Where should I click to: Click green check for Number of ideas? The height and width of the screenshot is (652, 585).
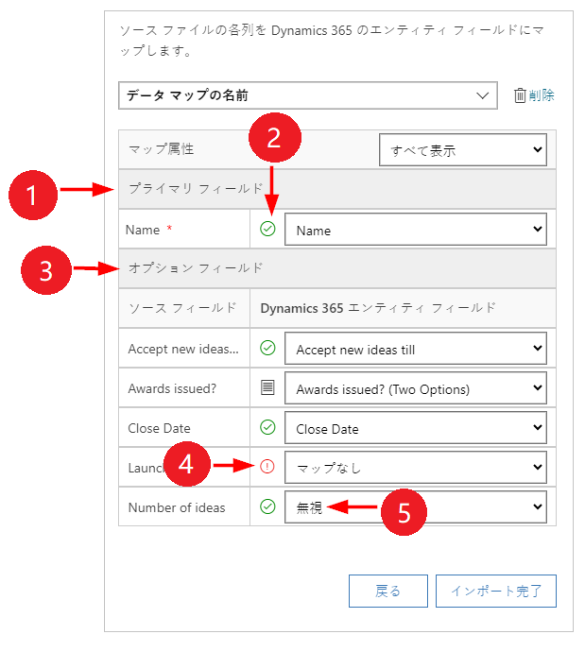pos(267,507)
